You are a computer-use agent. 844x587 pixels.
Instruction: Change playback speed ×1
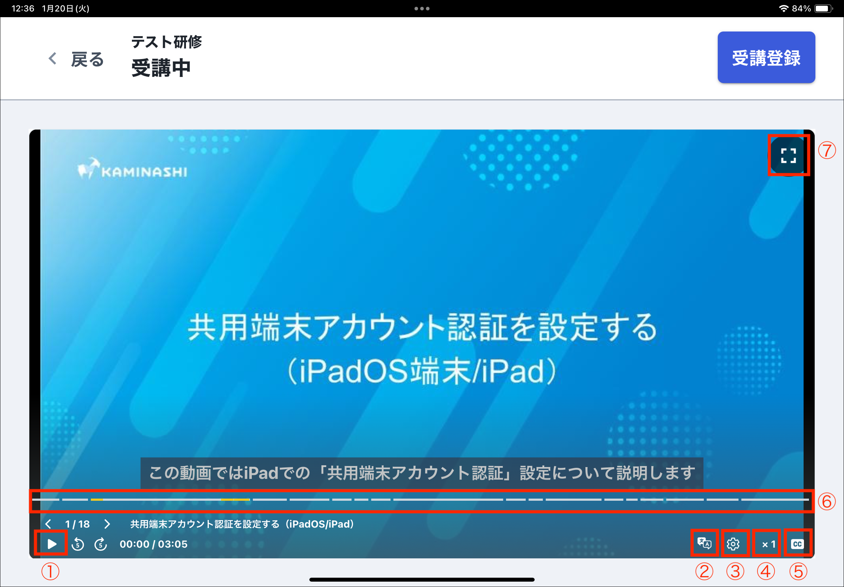pyautogui.click(x=768, y=544)
